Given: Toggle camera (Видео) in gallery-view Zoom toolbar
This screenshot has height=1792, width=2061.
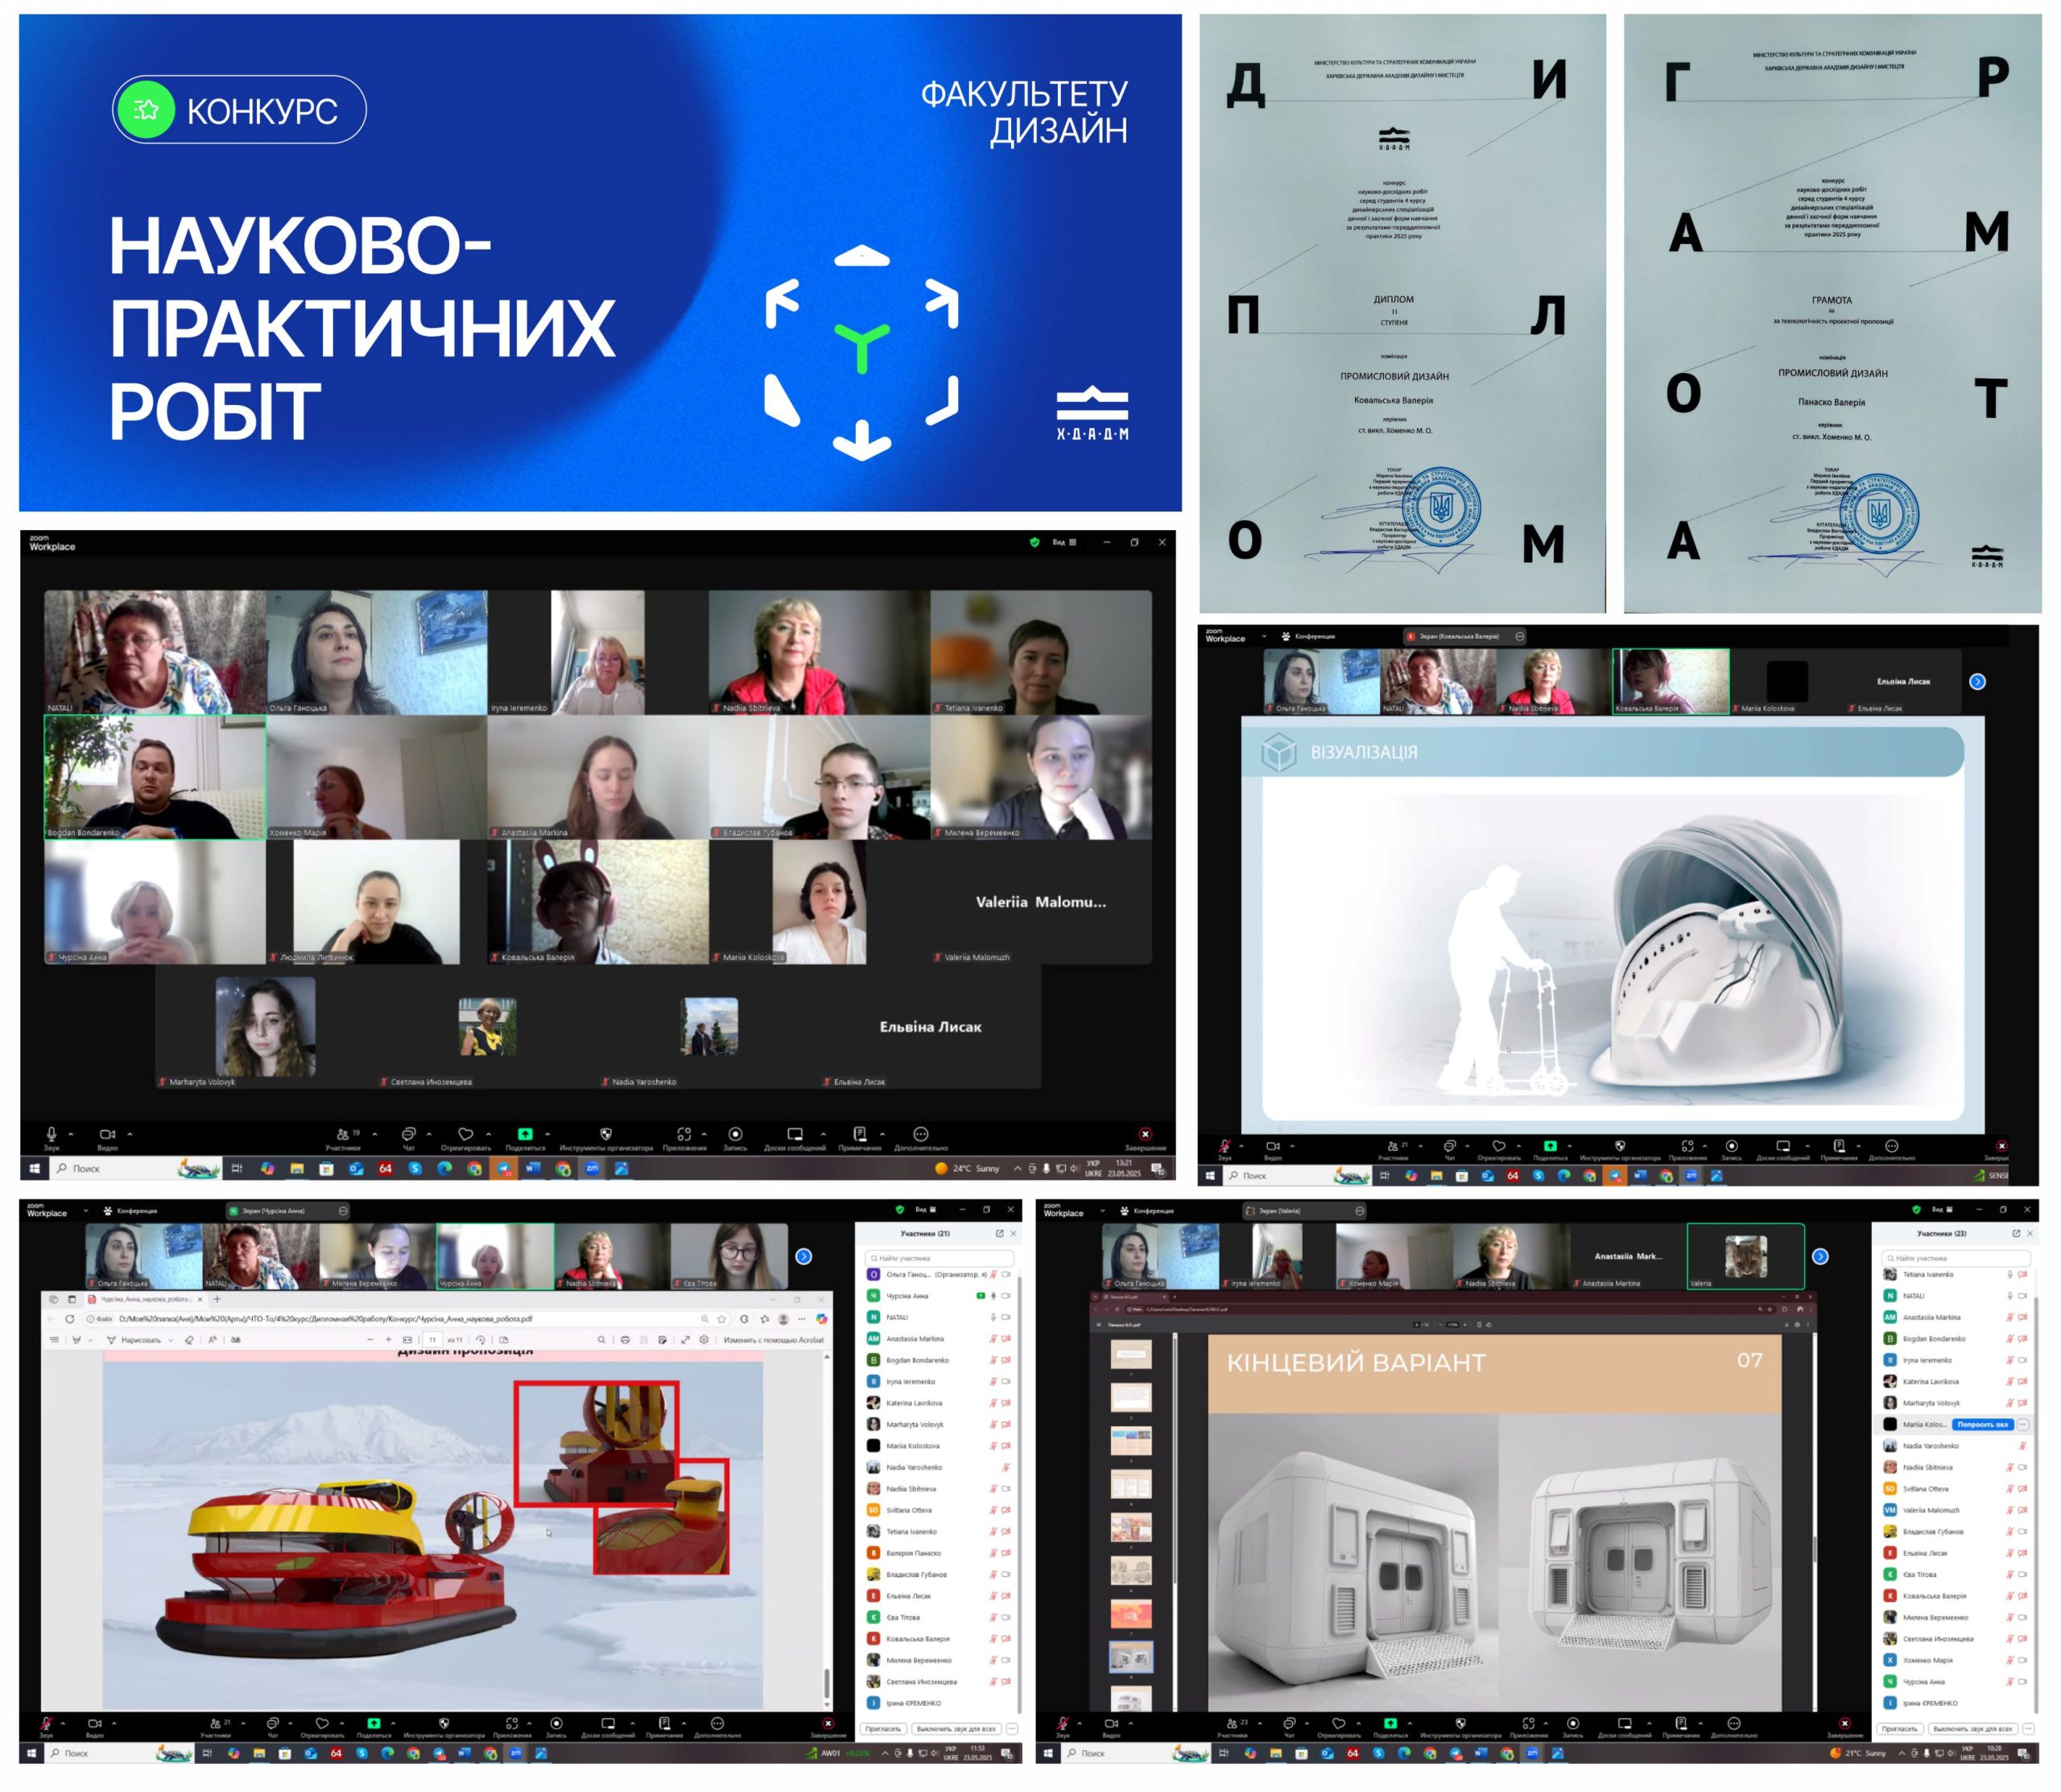Looking at the screenshot, I should coord(107,1134).
